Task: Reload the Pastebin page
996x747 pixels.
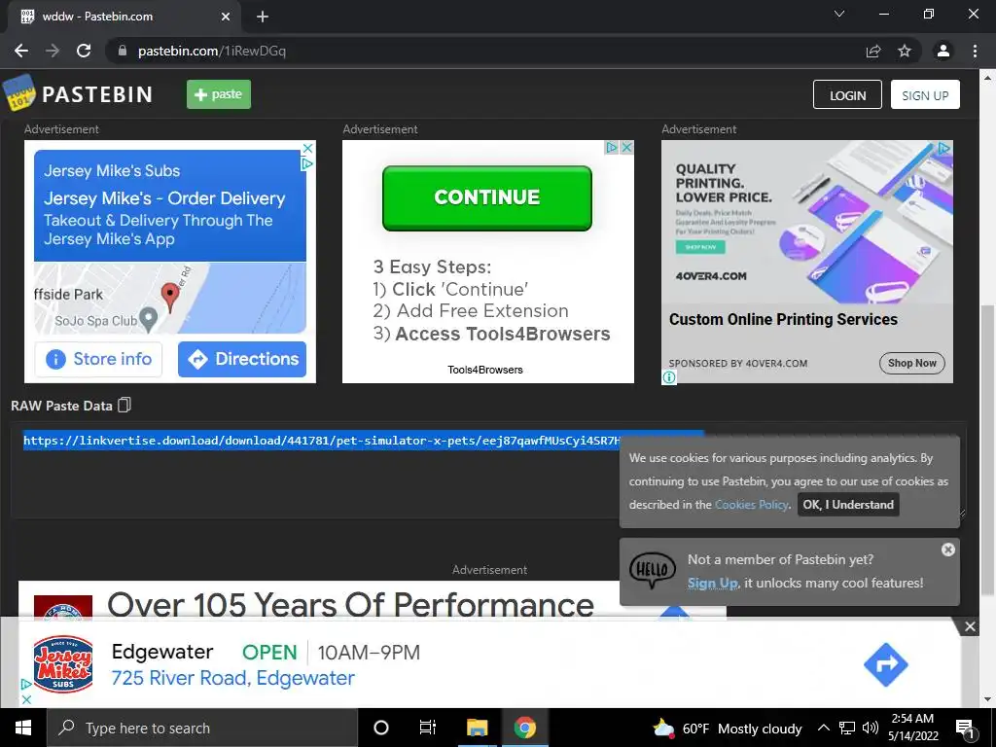Action: pos(84,51)
